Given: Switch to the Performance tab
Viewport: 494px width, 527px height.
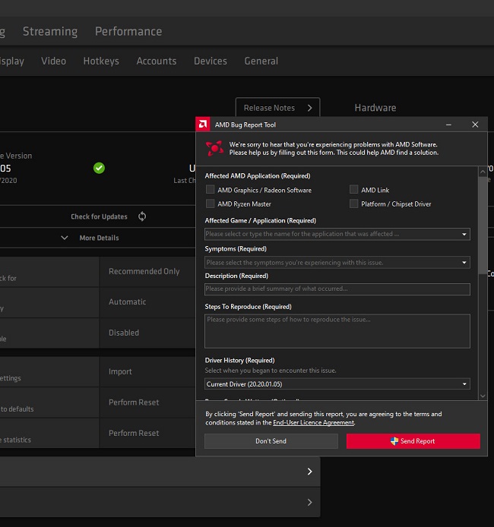Looking at the screenshot, I should [x=128, y=31].
